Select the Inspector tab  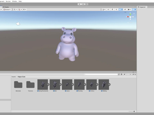tap(142, 7)
